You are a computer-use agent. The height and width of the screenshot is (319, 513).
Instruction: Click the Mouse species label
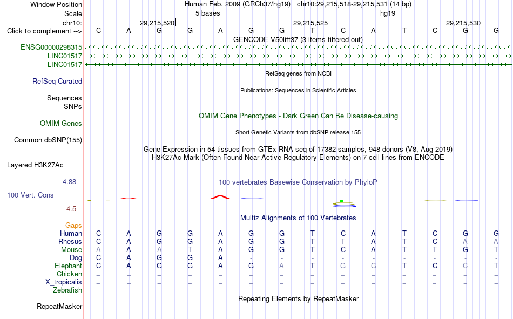(71, 249)
